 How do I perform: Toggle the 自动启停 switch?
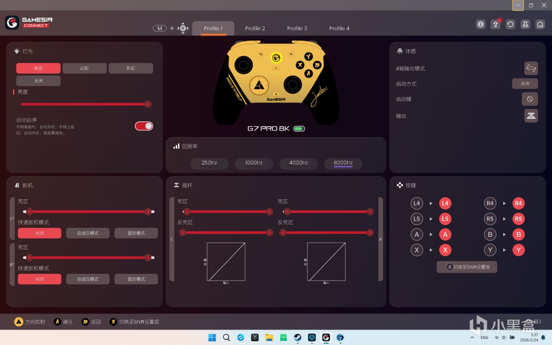coord(144,126)
